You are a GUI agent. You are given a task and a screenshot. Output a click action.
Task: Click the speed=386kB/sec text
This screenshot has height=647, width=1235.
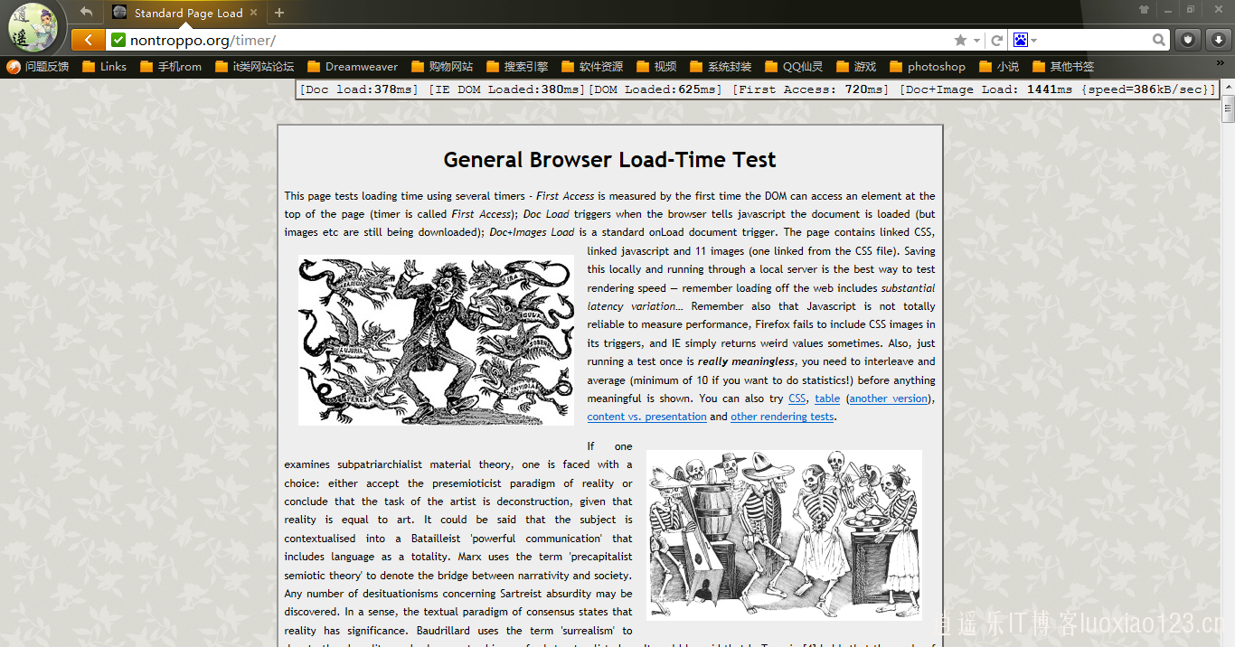coord(1145,89)
